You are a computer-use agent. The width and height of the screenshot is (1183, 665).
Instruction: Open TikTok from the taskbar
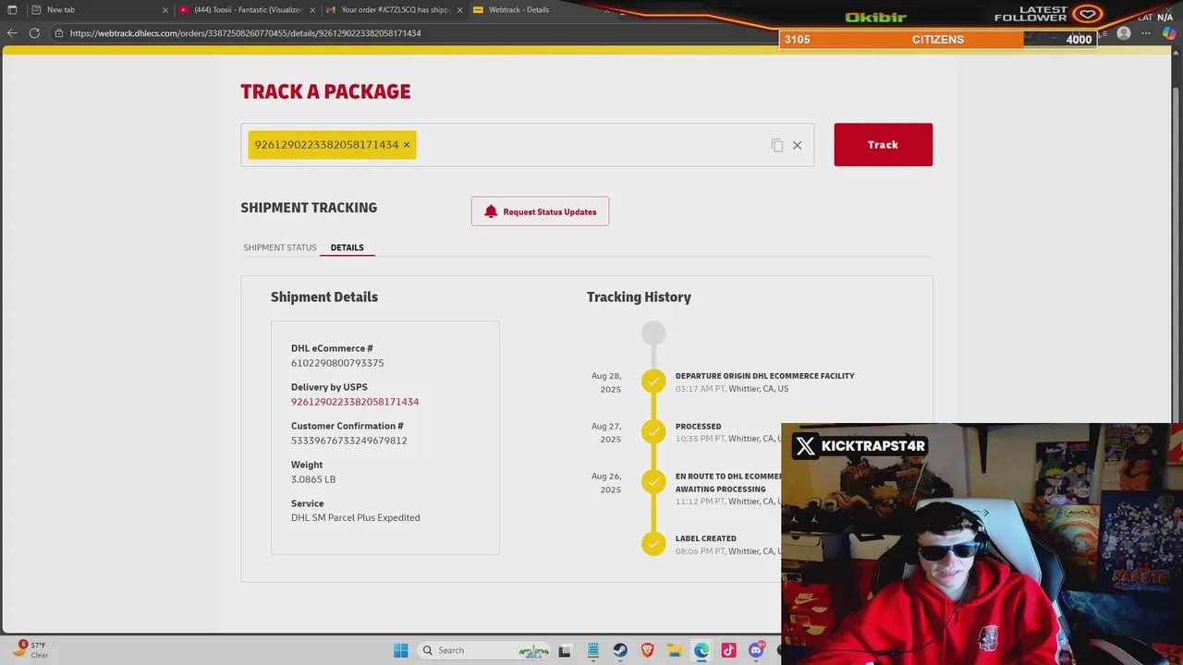[728, 650]
